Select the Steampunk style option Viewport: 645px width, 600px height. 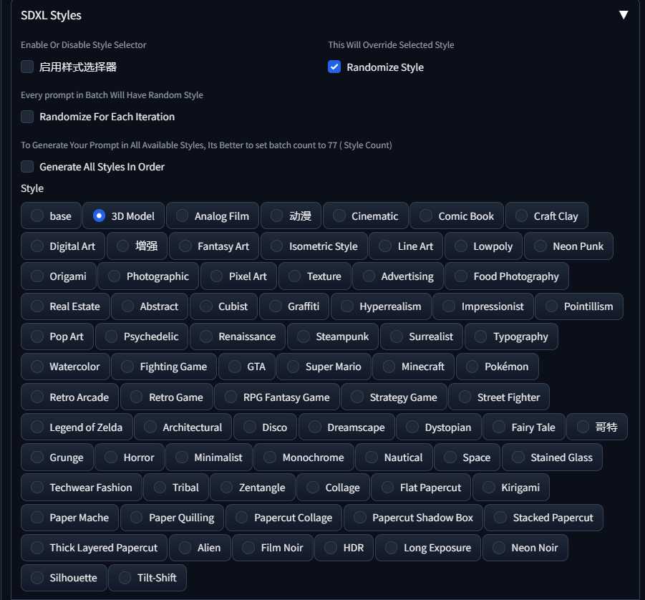304,336
